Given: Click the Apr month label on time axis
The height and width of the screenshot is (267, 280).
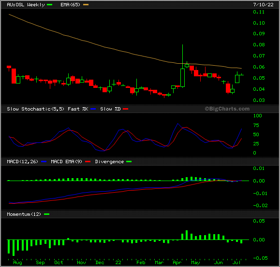Looking at the screenshot, I should pos(177,263).
